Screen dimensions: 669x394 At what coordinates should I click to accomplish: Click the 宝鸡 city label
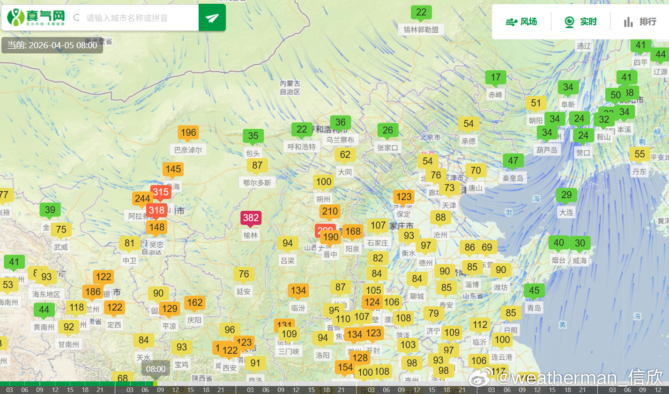(182, 364)
